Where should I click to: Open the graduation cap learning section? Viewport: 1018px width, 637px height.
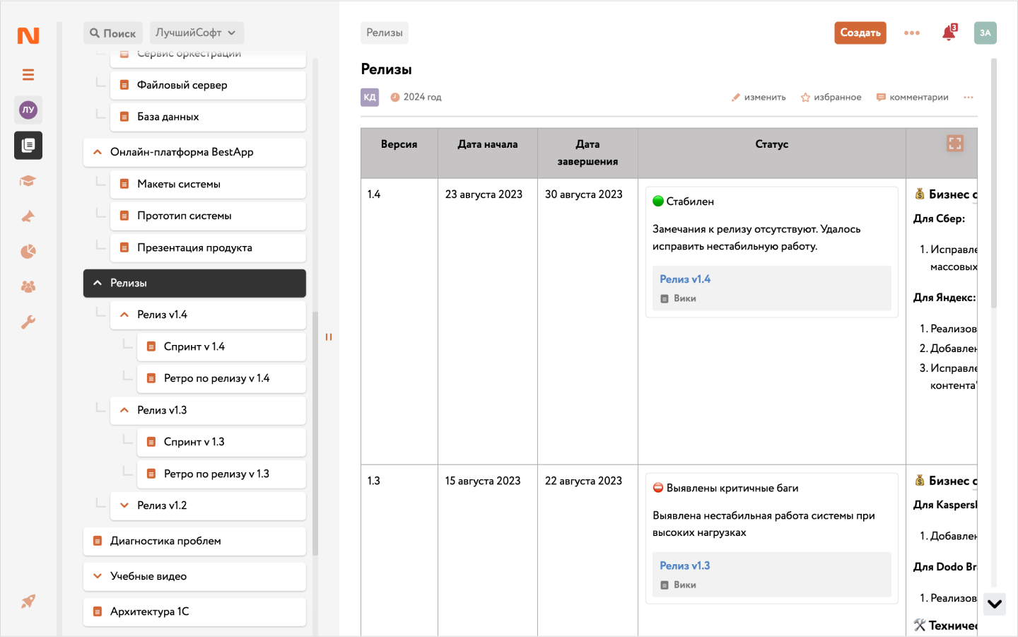pyautogui.click(x=28, y=181)
